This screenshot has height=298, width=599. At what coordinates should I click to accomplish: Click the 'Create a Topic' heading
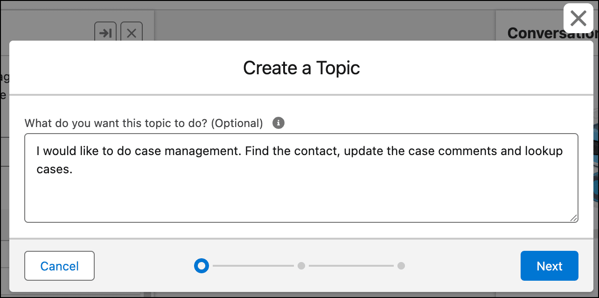pos(301,68)
